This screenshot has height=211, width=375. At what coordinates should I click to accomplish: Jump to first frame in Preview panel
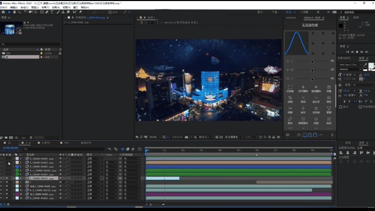coord(347,52)
